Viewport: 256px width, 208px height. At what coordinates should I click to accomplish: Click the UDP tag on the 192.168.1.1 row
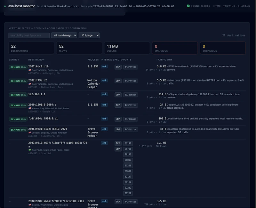118,95
